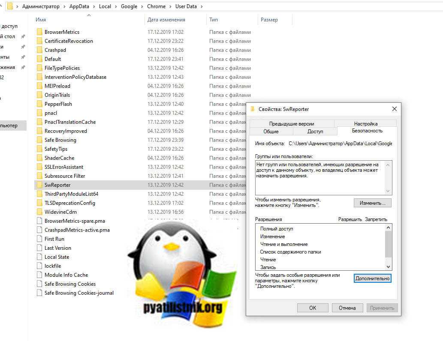Switch to the Общие tab
Image resolution: width=443 pixels, height=341 pixels.
click(271, 132)
